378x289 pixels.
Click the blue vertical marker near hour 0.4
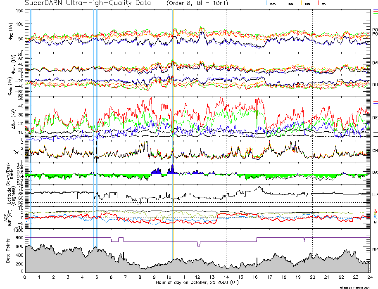point(31,124)
